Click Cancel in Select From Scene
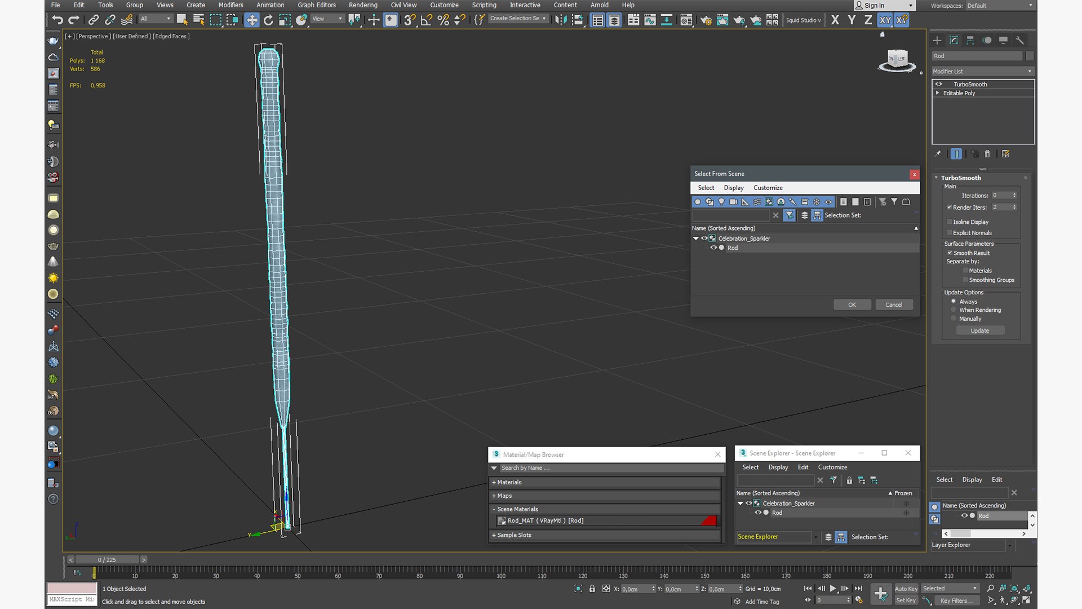The width and height of the screenshot is (1082, 609). pyautogui.click(x=894, y=305)
